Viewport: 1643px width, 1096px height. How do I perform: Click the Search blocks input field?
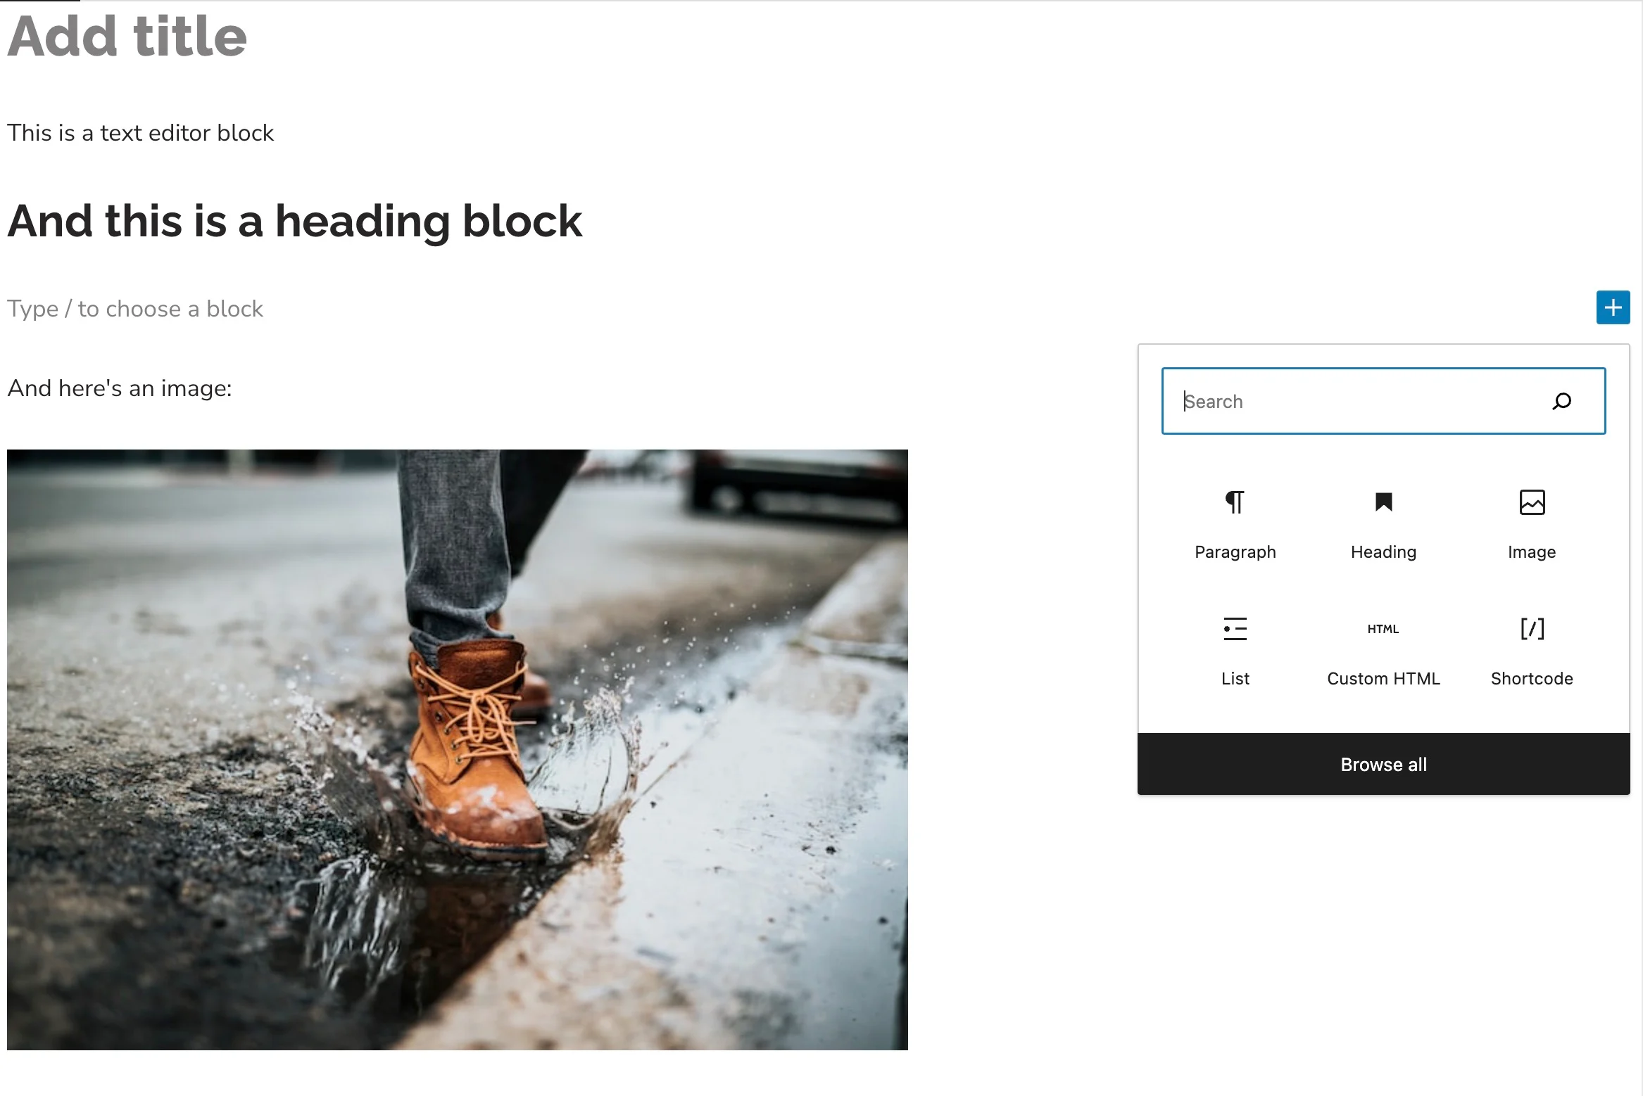(1384, 400)
